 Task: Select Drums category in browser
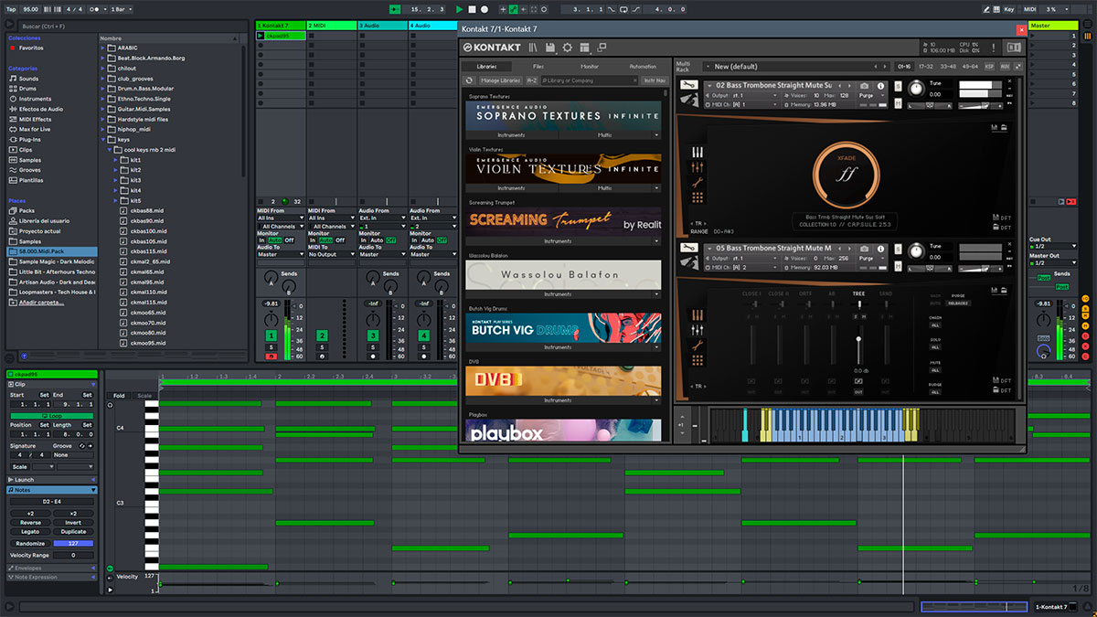pos(29,89)
